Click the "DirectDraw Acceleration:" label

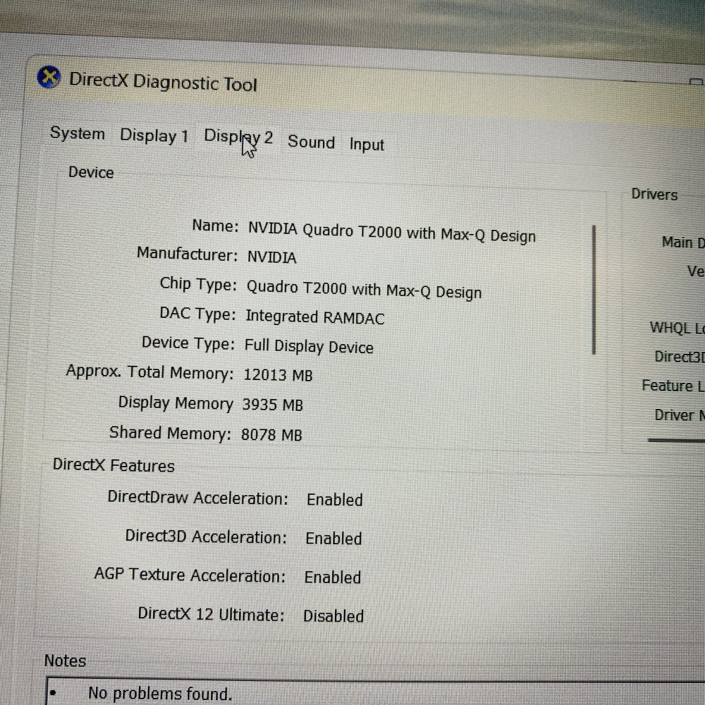[x=198, y=498]
